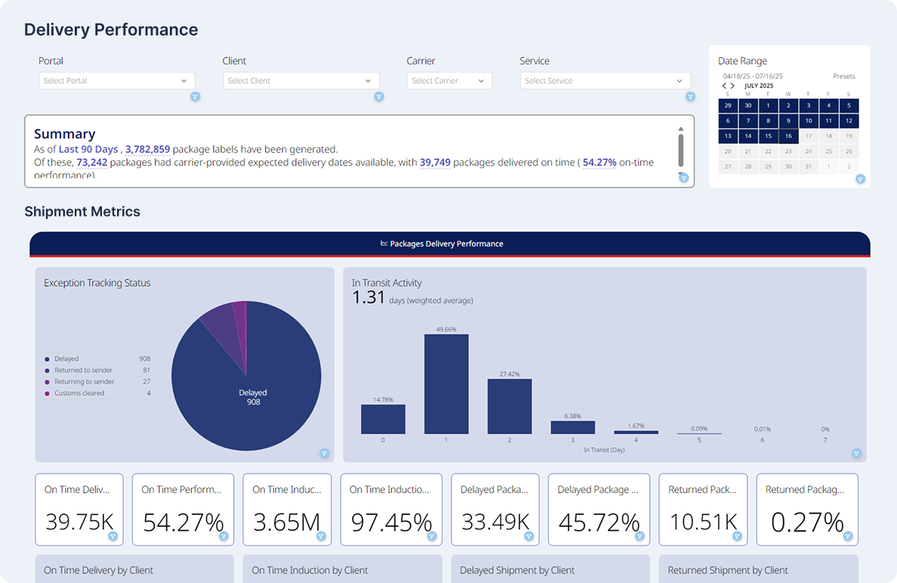Click the filter icon below the Client dropdown
This screenshot has height=583, width=897.
point(379,97)
